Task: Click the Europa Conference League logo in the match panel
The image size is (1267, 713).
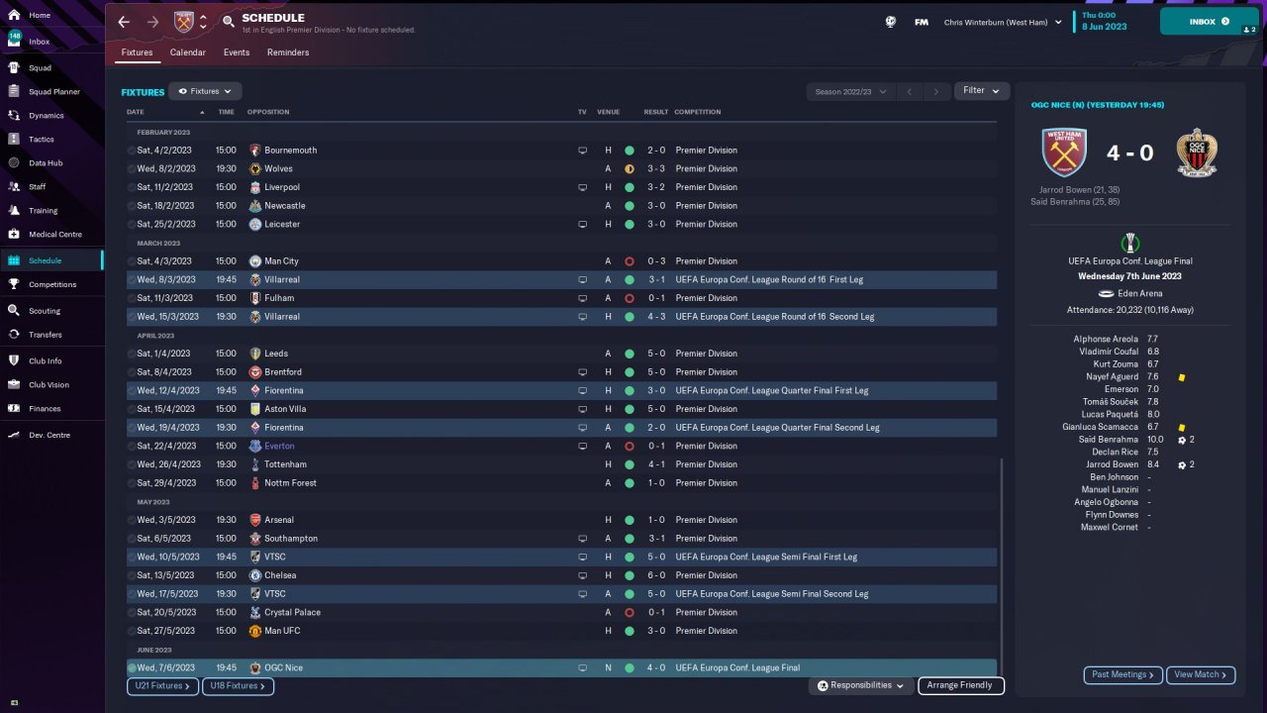Action: point(1130,243)
